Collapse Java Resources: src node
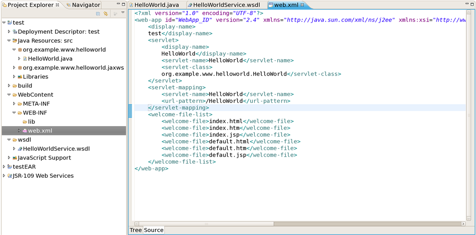Screen dimensions: 476x235 click(x=9, y=40)
